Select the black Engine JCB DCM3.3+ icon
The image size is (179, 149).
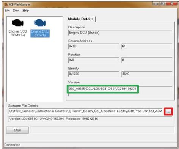point(18,22)
